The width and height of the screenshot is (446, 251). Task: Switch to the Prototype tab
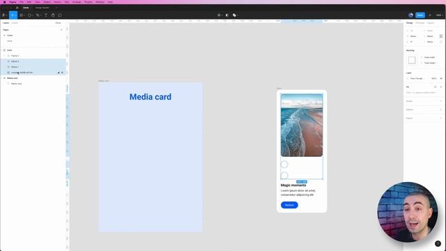(x=420, y=23)
